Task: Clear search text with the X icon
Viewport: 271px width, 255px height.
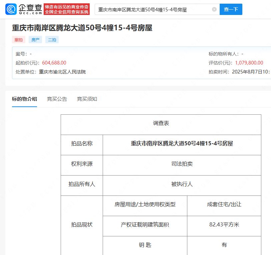Action: pos(214,9)
